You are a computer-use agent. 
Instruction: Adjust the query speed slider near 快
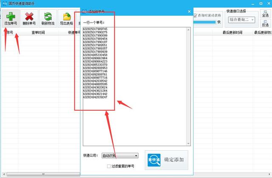(205, 22)
